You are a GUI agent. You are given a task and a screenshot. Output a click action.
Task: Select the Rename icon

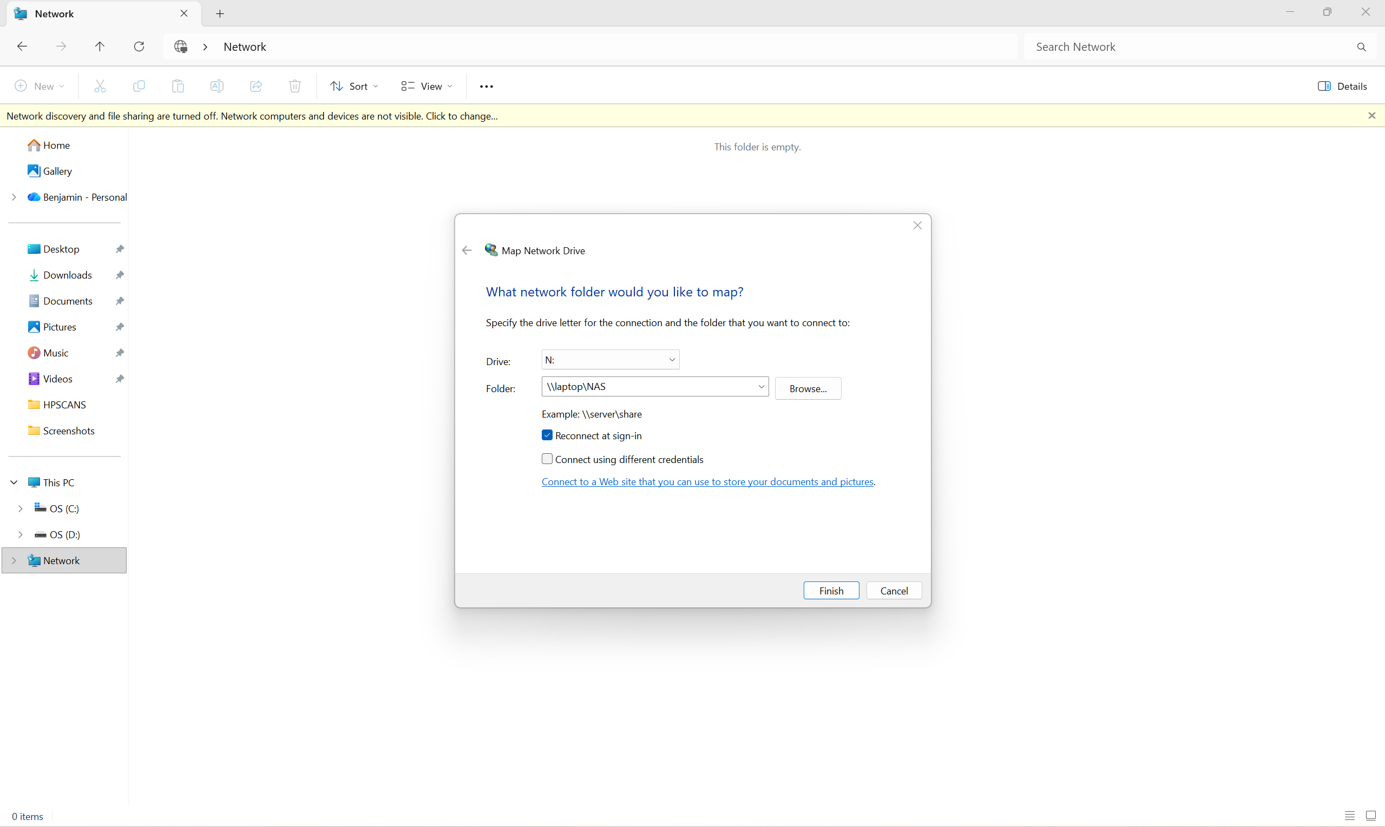click(x=217, y=86)
